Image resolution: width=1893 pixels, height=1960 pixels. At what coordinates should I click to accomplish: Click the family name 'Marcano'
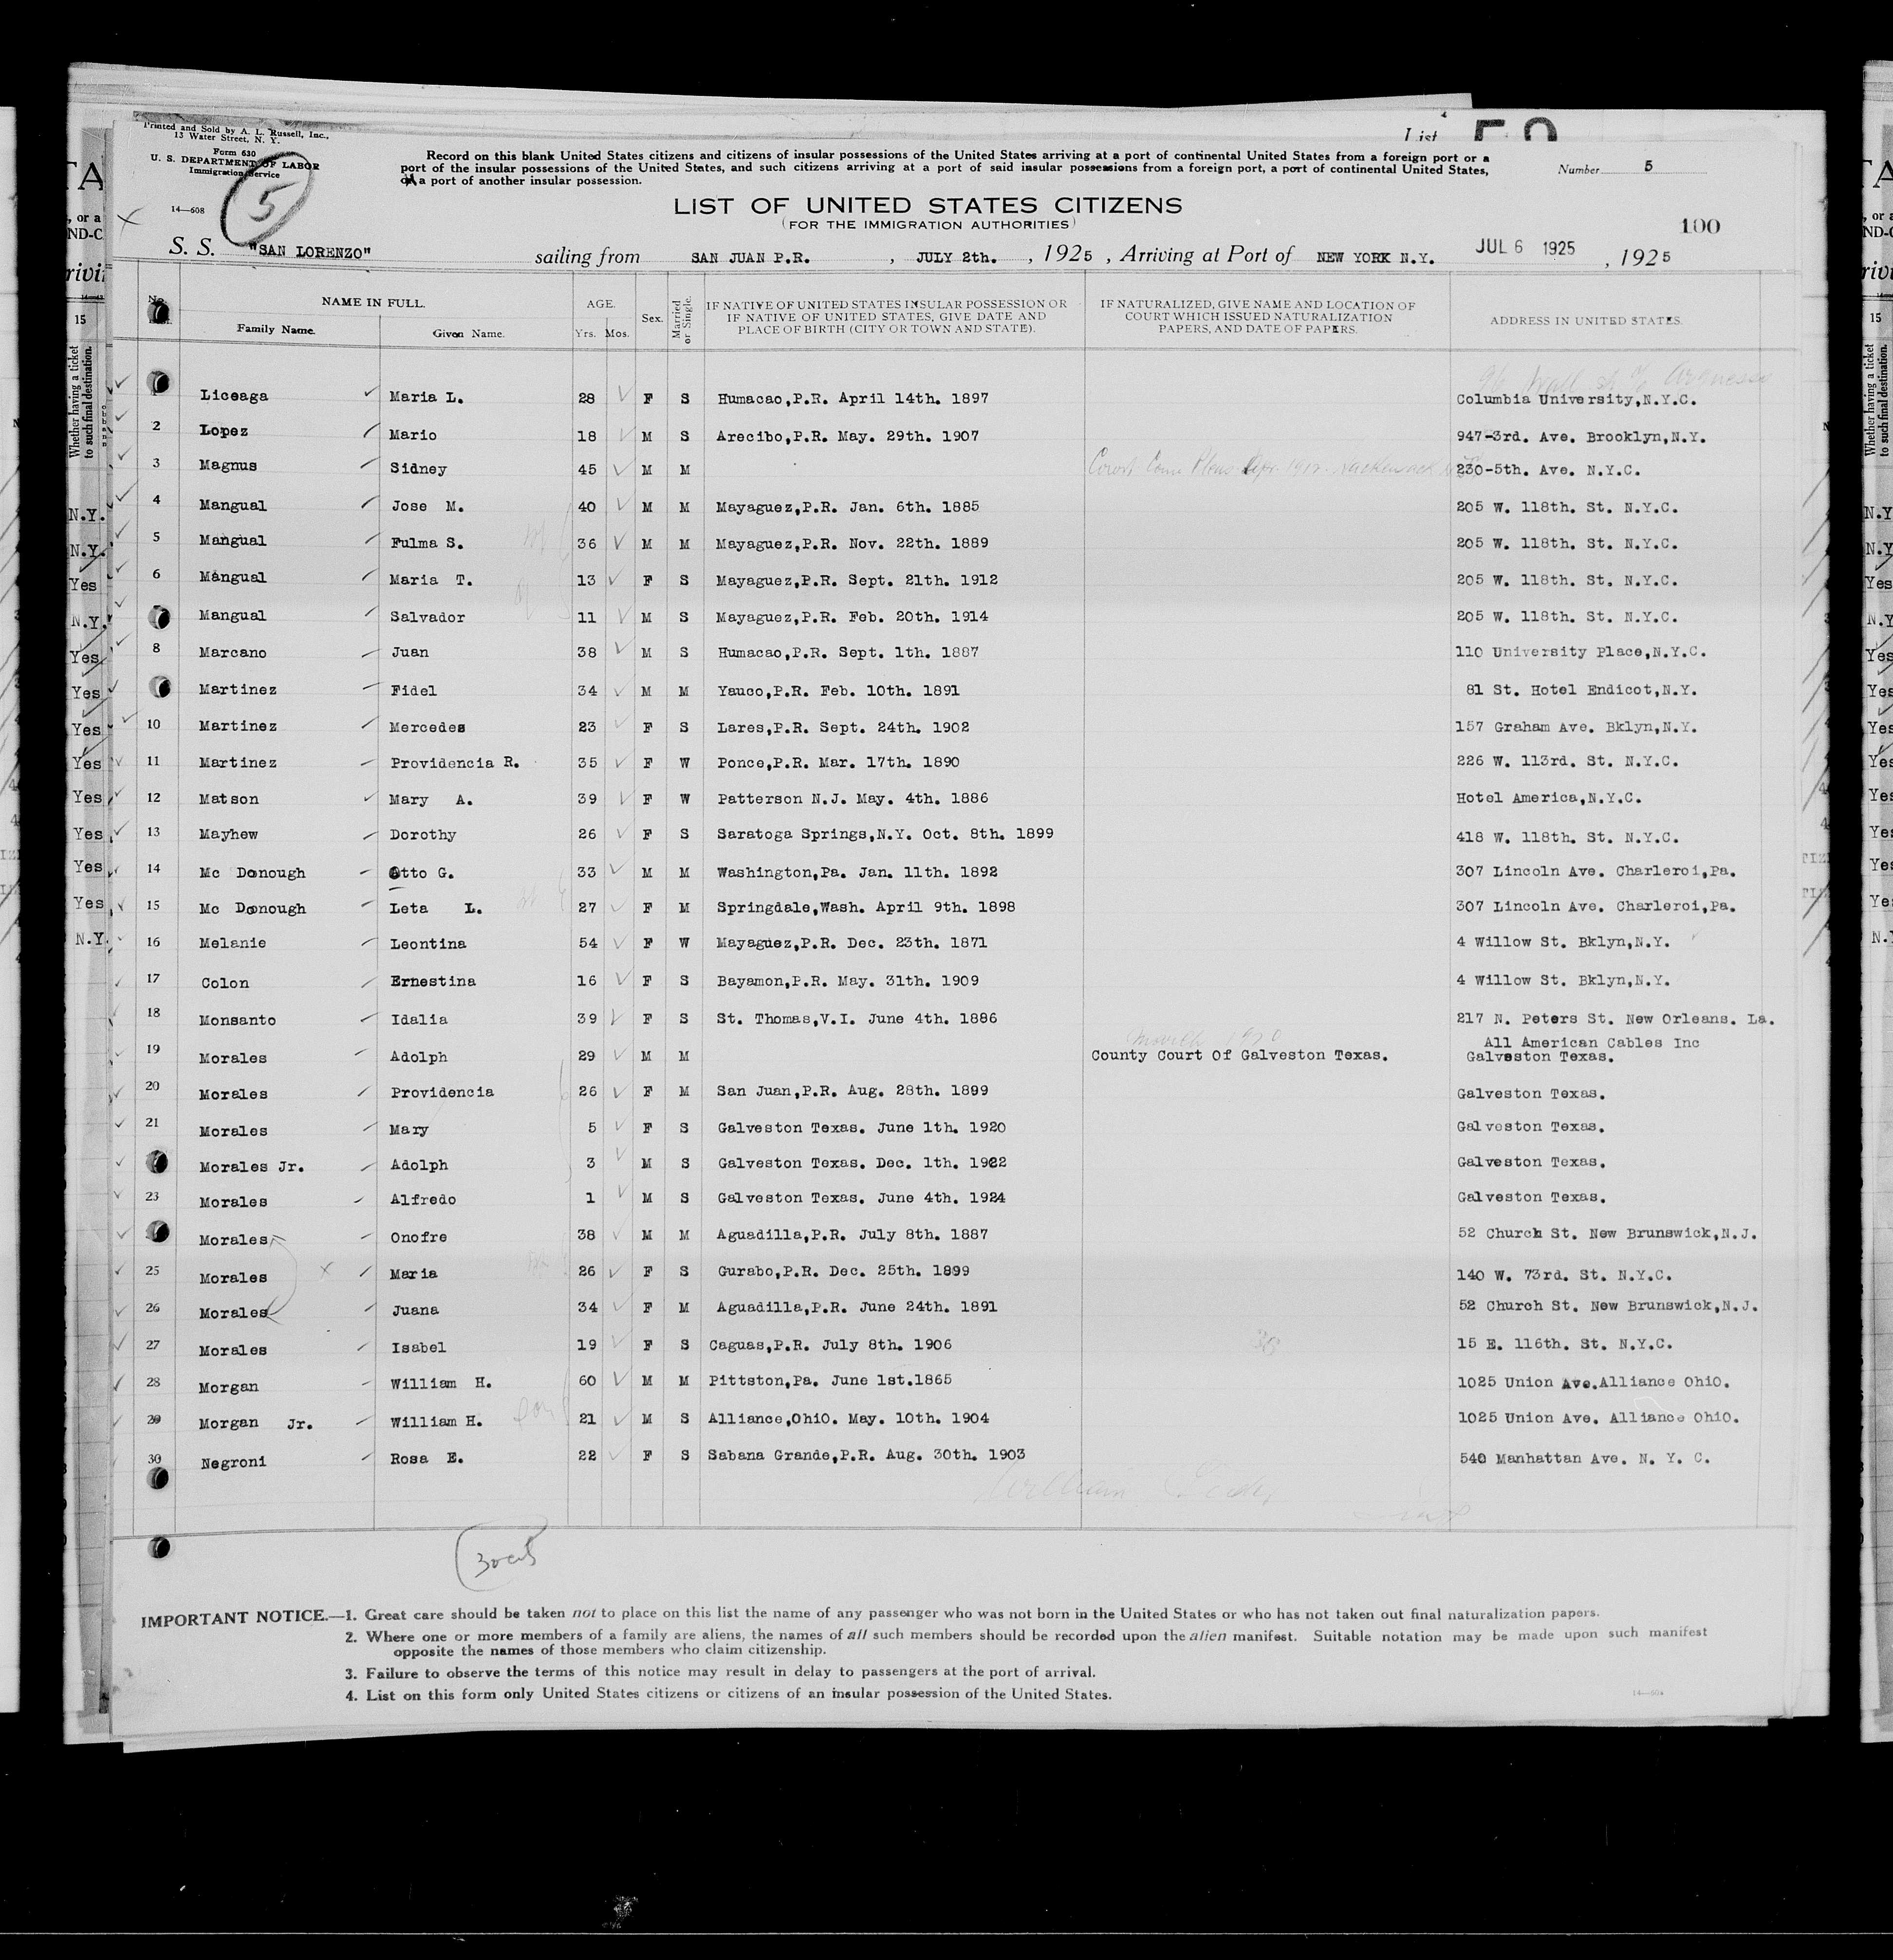(232, 653)
